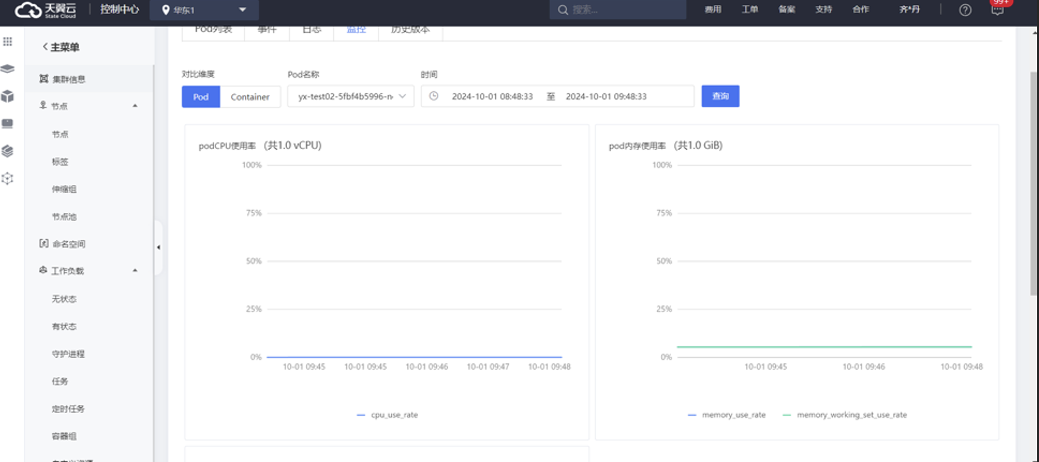Viewport: 1039px width, 462px height.
Task: Open the Pod名称 dropdown yx-test02
Action: point(350,96)
